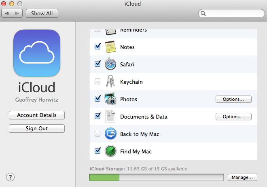The height and width of the screenshot is (187, 267).
Task: Click the iCloud window title
Action: pos(133,4)
